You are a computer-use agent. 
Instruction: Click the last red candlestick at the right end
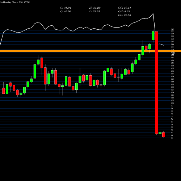[164, 135]
